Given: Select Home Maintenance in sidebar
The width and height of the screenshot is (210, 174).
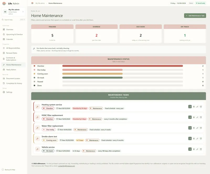Looking at the screenshot, I should tap(13, 65).
